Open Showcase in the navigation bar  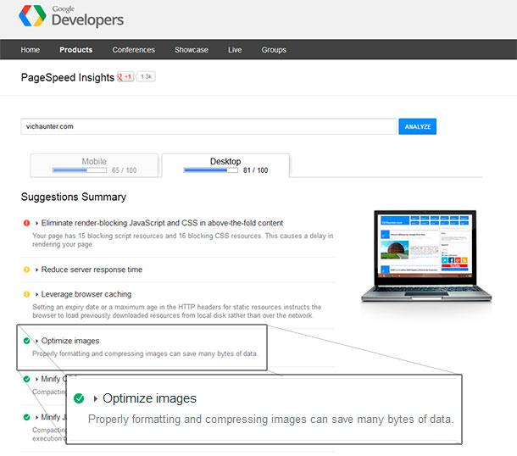(192, 50)
